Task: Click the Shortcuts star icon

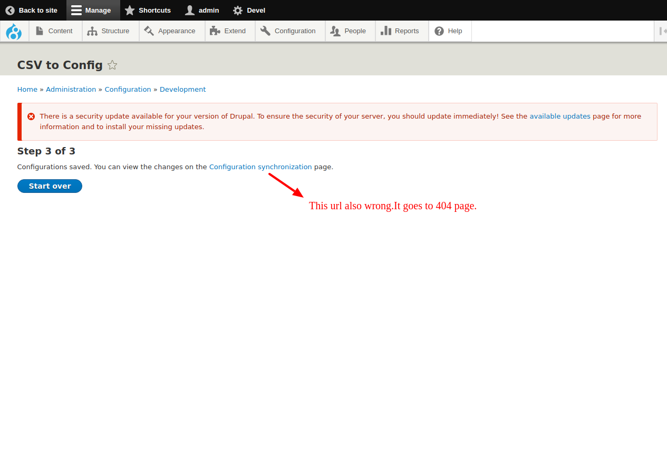Action: (x=130, y=10)
